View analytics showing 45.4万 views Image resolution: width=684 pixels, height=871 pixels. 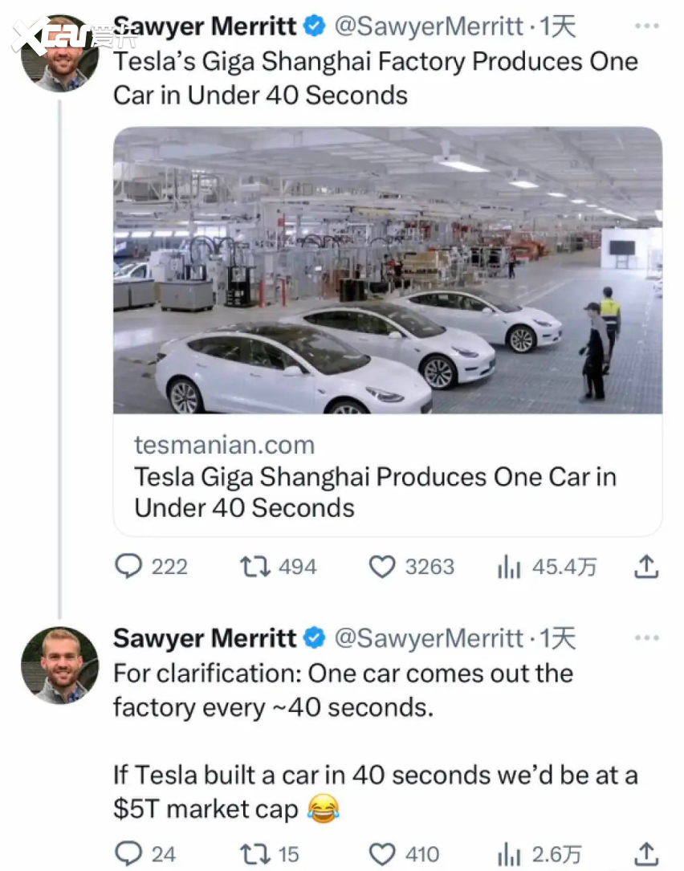pos(509,568)
